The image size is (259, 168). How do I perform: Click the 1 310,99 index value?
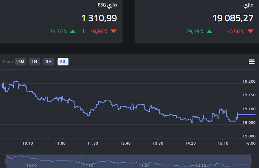(x=99, y=18)
